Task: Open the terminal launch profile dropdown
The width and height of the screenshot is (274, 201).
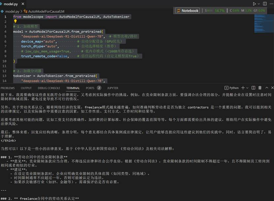Action: (247, 88)
